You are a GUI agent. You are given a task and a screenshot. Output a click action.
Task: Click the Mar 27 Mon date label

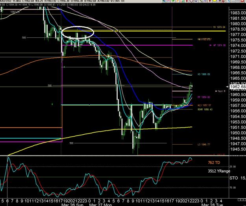(100, 204)
